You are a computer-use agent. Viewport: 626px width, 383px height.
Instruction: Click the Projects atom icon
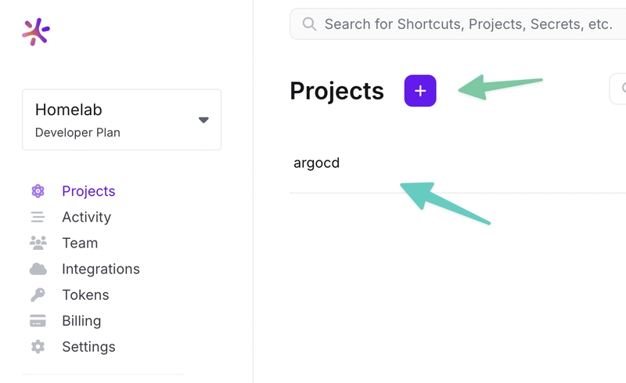click(38, 191)
